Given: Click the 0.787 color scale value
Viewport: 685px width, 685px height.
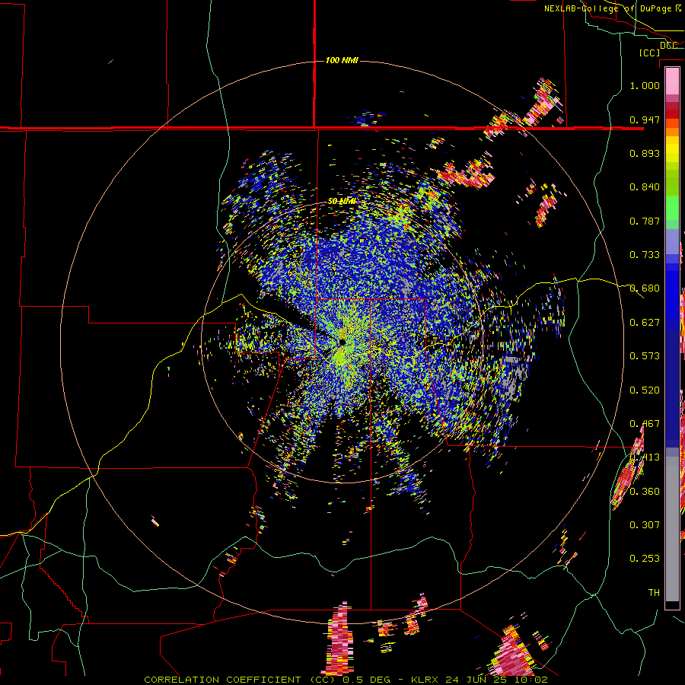Looking at the screenshot, I should [x=645, y=221].
